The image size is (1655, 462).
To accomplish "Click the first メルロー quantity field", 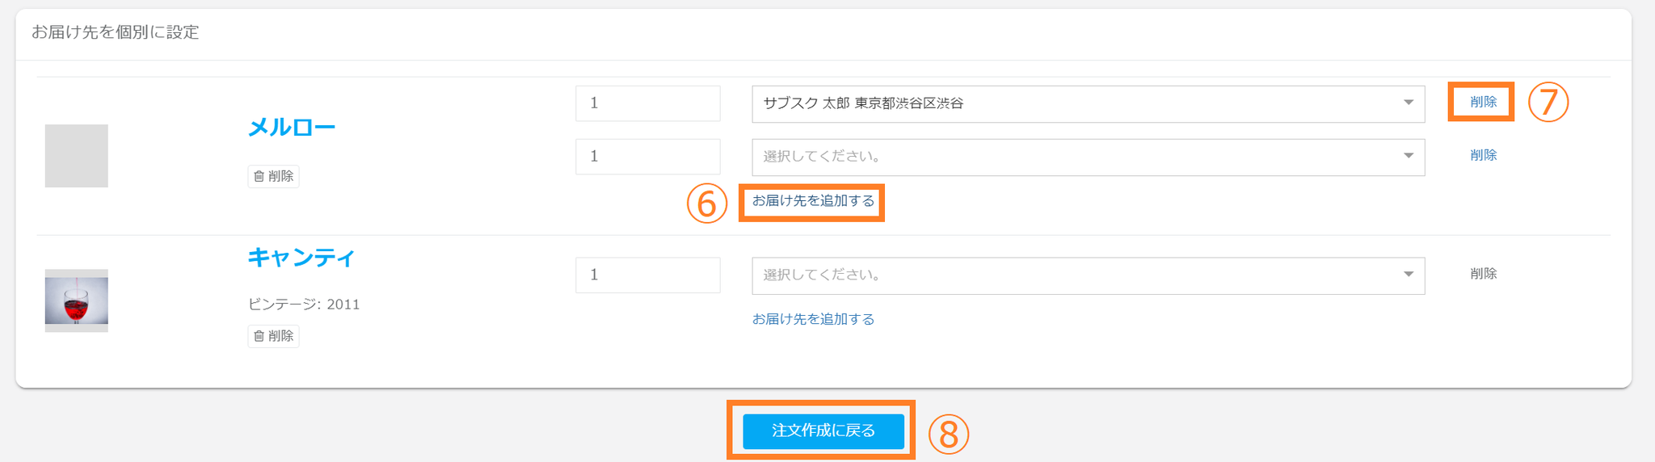I will tap(647, 103).
